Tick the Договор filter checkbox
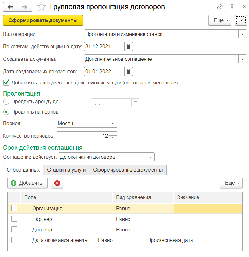The width and height of the screenshot is (249, 257). coord(14,229)
